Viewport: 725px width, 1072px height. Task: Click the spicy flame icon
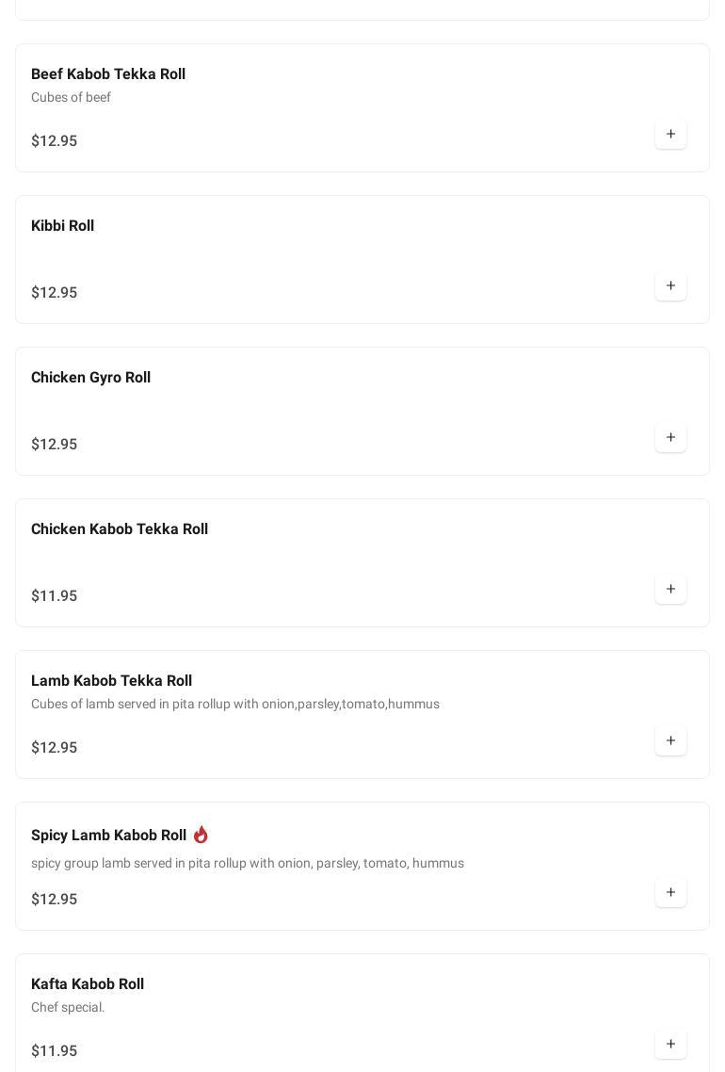click(x=201, y=835)
